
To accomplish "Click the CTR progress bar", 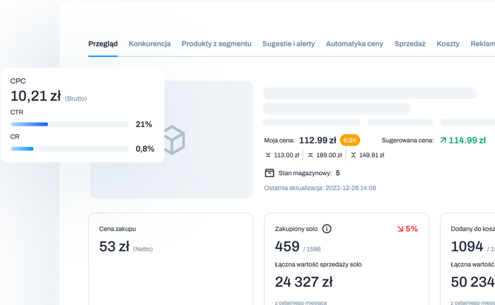I will [69, 124].
